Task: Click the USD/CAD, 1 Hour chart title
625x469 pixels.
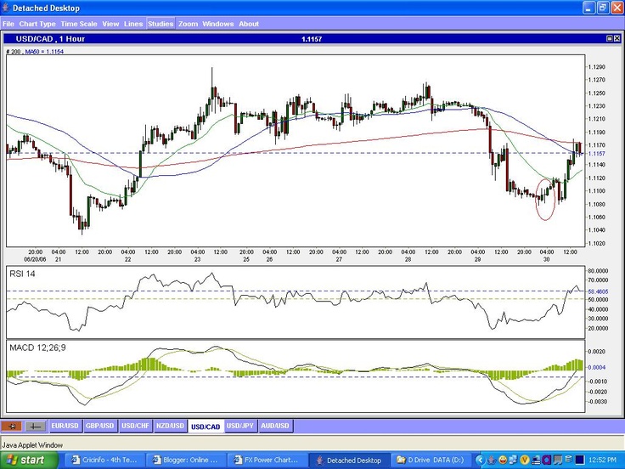Action: 50,39
